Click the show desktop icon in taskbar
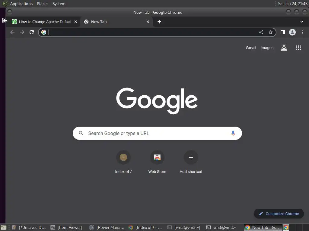 pyautogui.click(x=4, y=227)
